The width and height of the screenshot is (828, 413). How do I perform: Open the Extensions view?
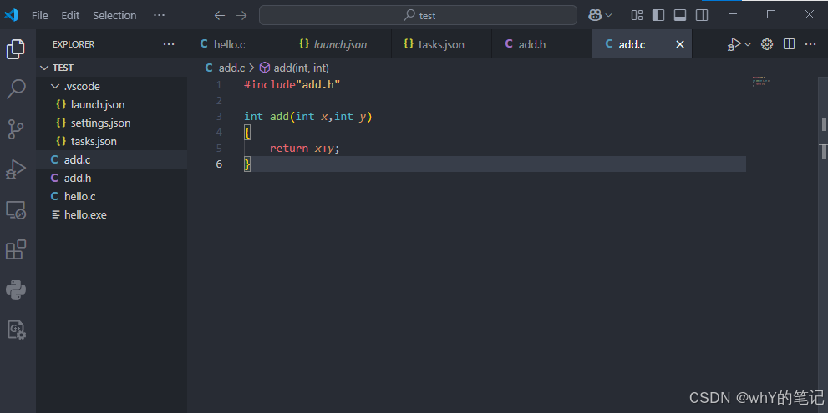click(15, 249)
